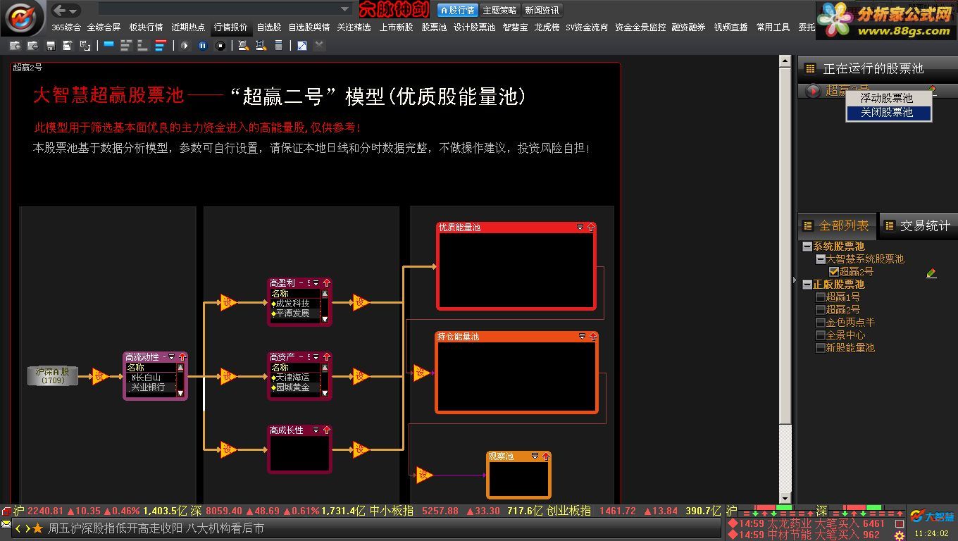958x541 pixels.
Task: Check the 新股能量池 checkbox
Action: (820, 348)
